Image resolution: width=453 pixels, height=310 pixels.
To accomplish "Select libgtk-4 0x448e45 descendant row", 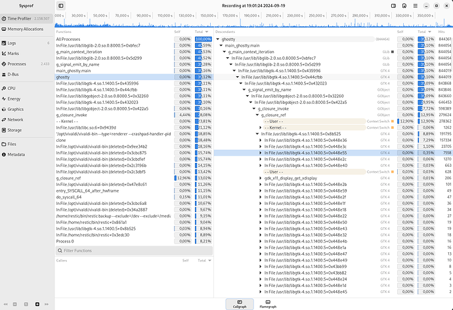I will 334,292.
